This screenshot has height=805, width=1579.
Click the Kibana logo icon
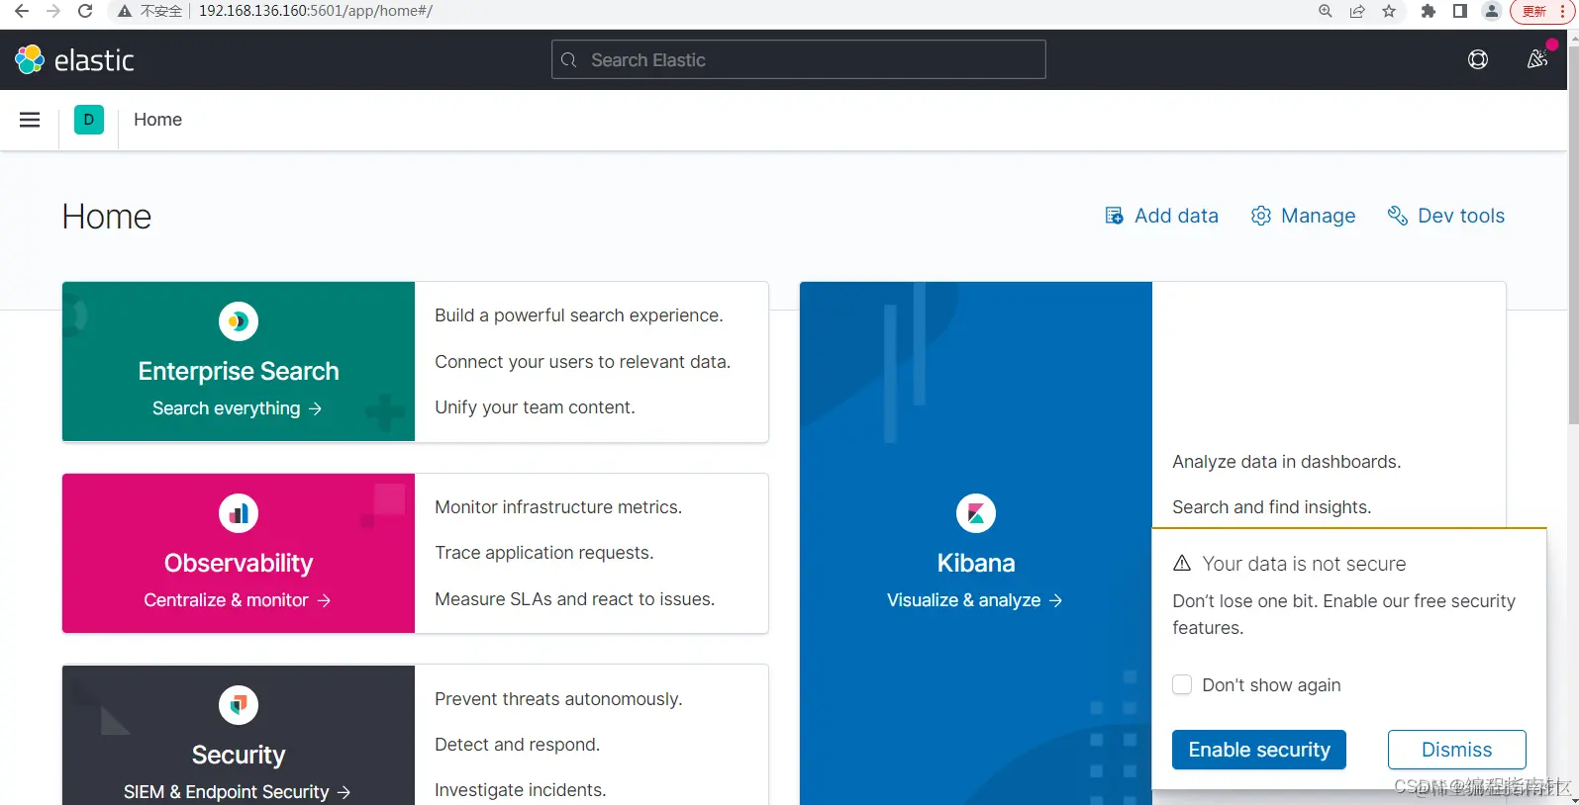[x=976, y=513]
